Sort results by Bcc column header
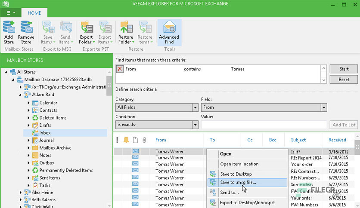Image resolution: width=360 pixels, height=208 pixels. pos(273,140)
